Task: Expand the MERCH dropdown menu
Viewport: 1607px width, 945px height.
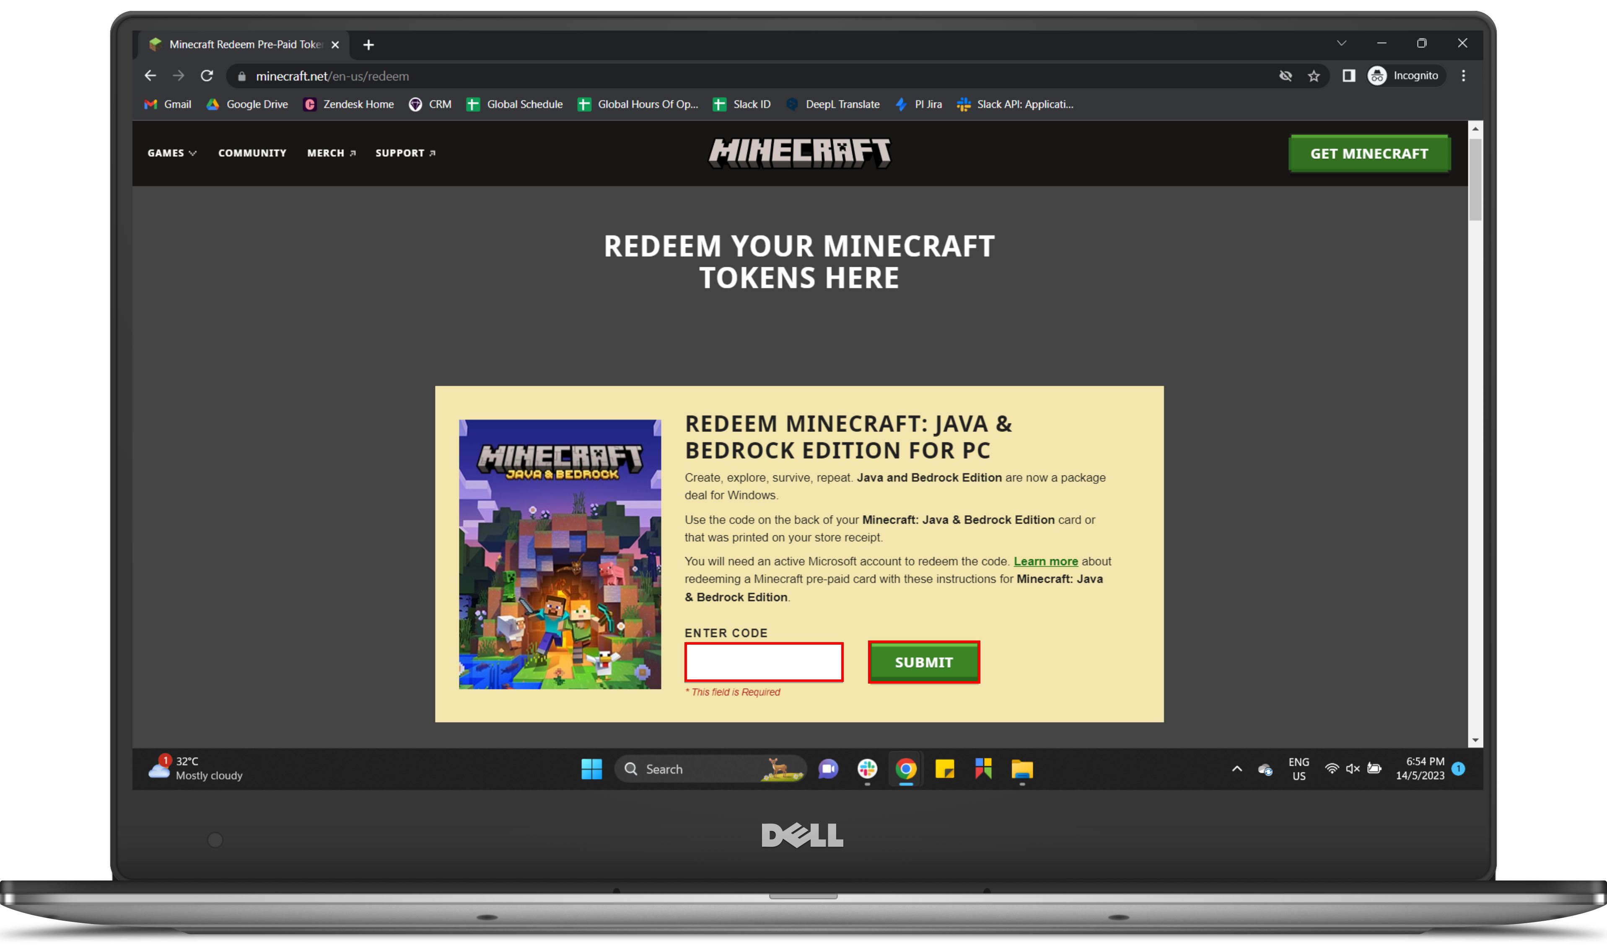Action: 331,152
